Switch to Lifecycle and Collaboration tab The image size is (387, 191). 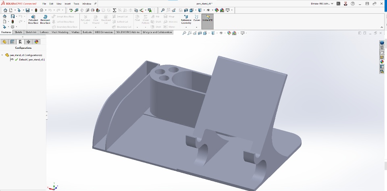[x=158, y=32]
